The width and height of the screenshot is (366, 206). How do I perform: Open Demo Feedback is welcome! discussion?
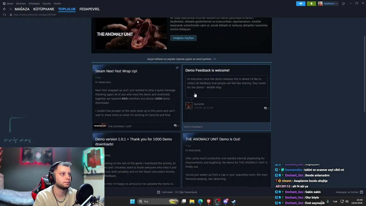coord(207,70)
